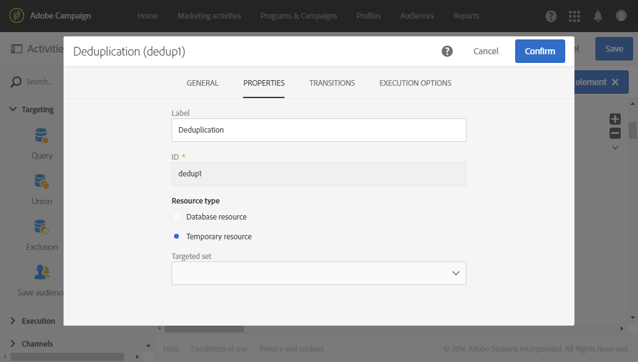The height and width of the screenshot is (362, 638).
Task: Switch to the EXECUTION OPTIONS tab
Action: 415,83
